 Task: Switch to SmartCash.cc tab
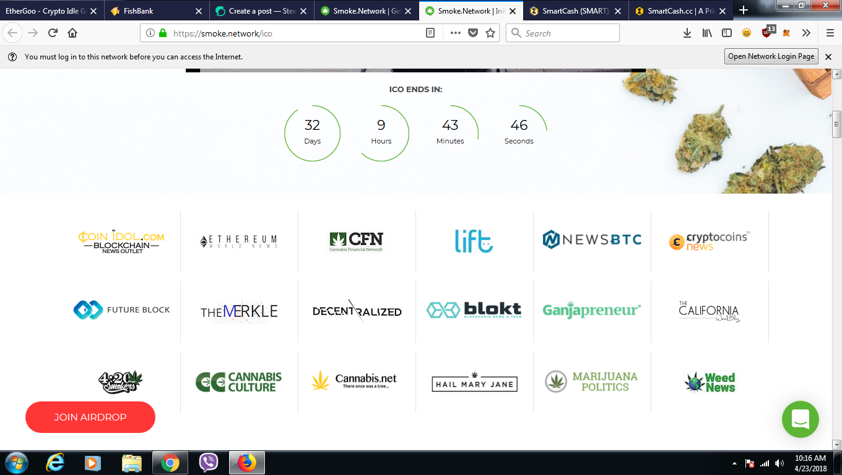tap(680, 11)
